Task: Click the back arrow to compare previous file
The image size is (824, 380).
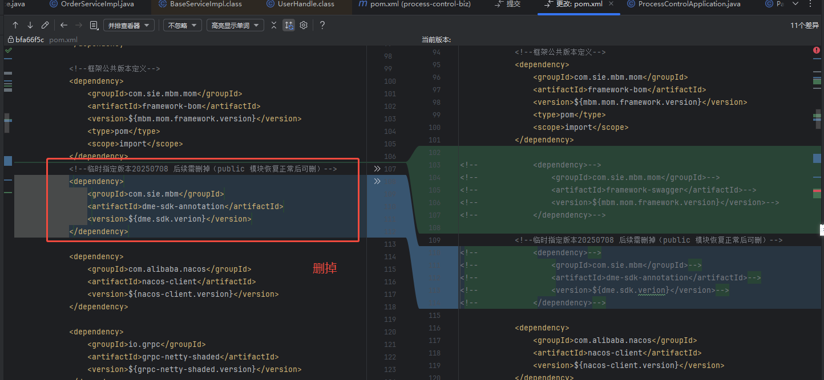Action: [64, 25]
